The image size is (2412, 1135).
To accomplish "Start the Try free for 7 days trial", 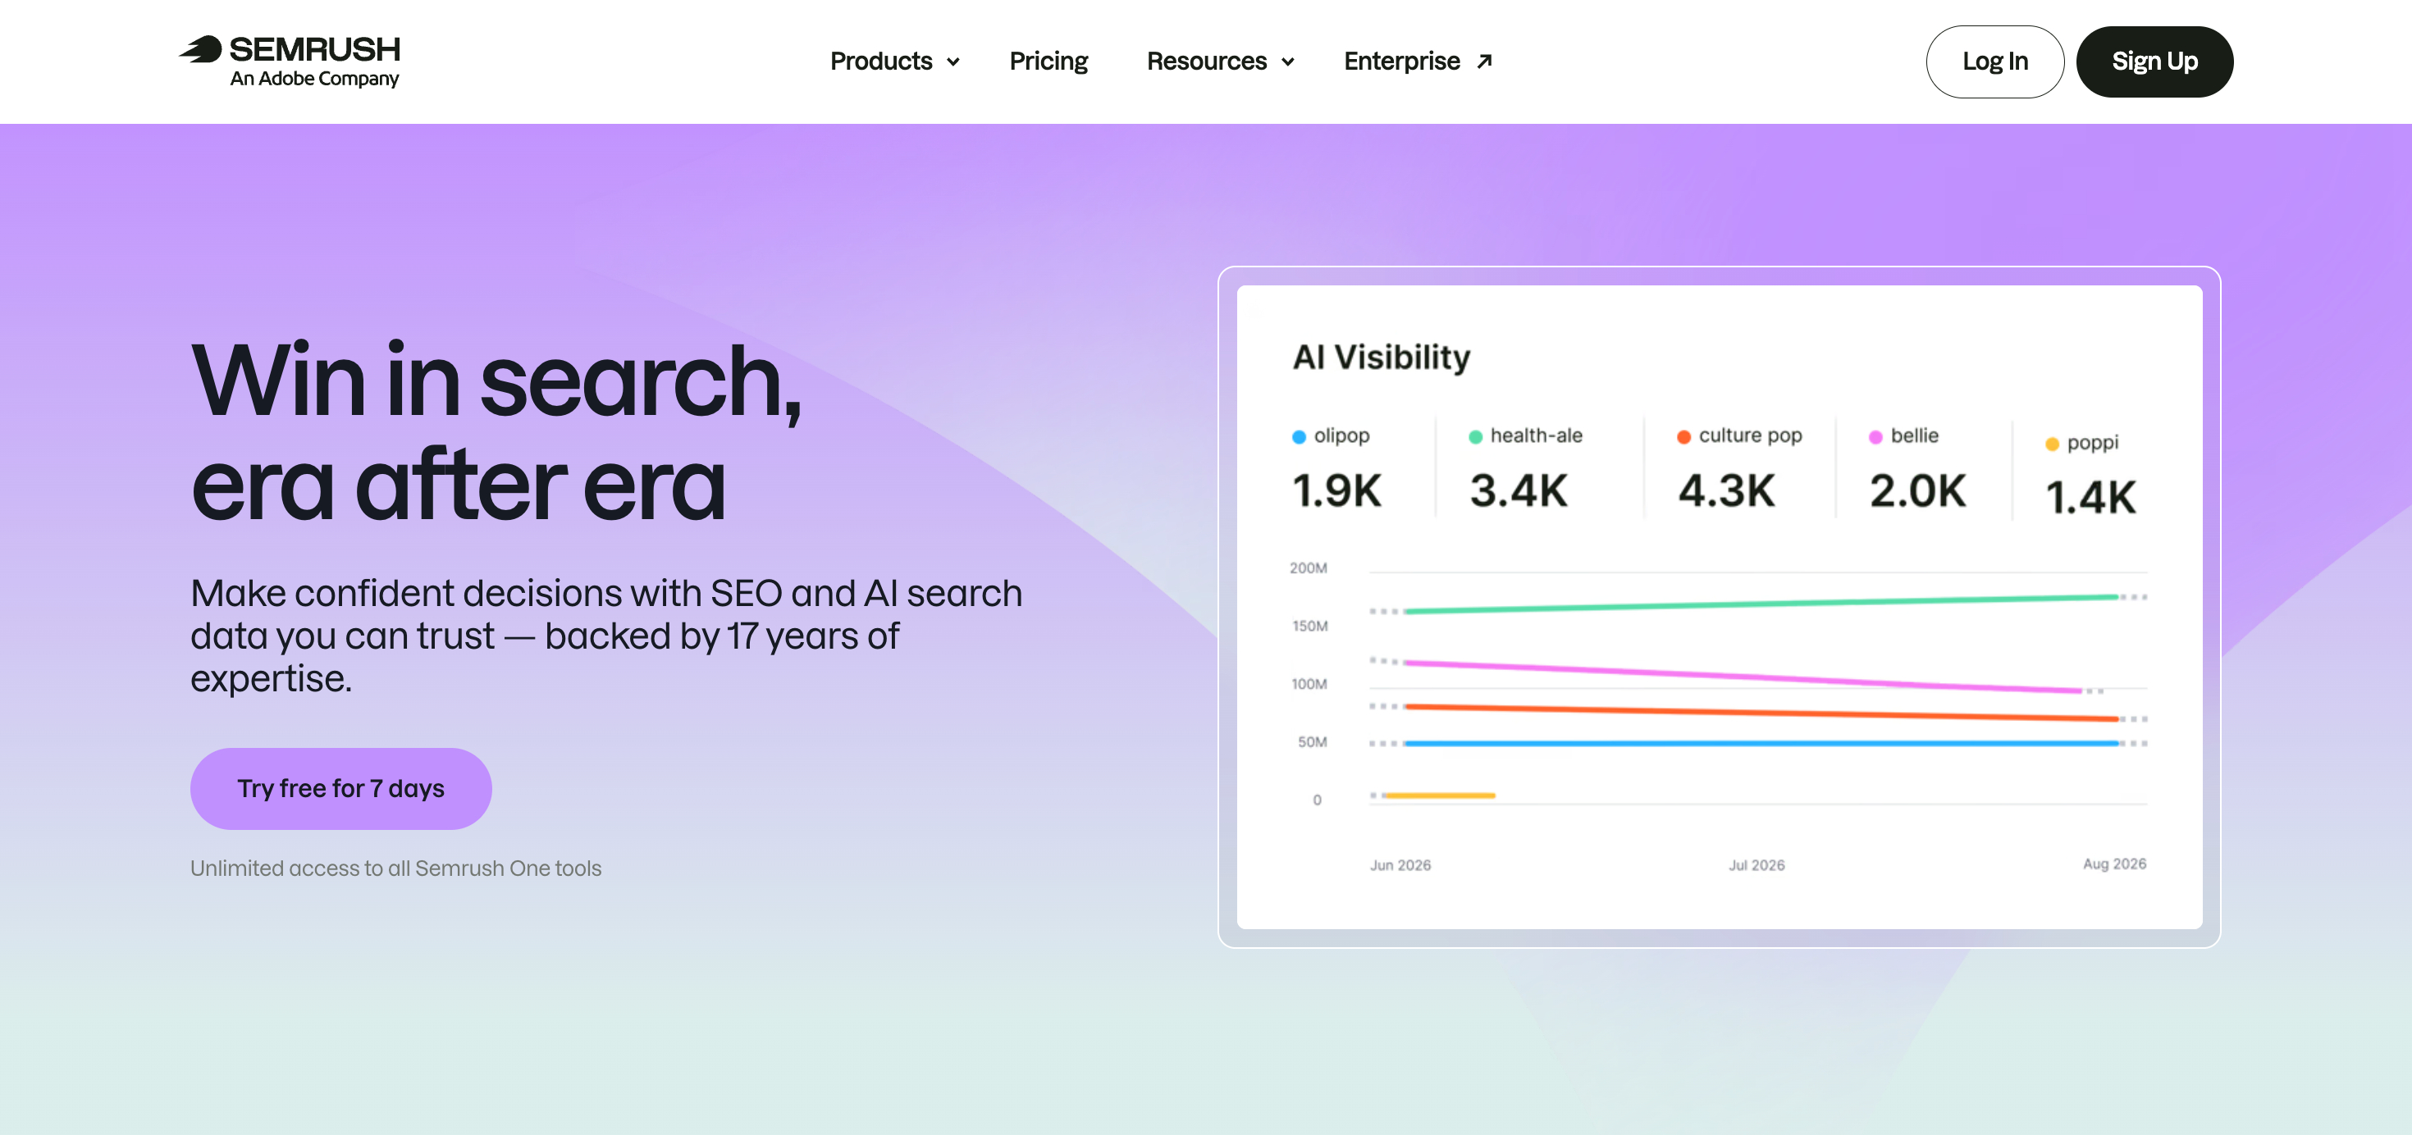I will pyautogui.click(x=340, y=789).
